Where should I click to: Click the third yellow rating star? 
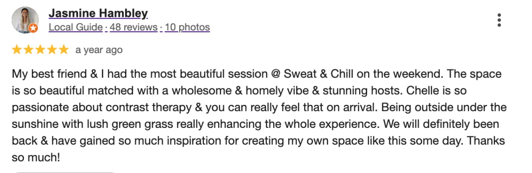(40, 50)
